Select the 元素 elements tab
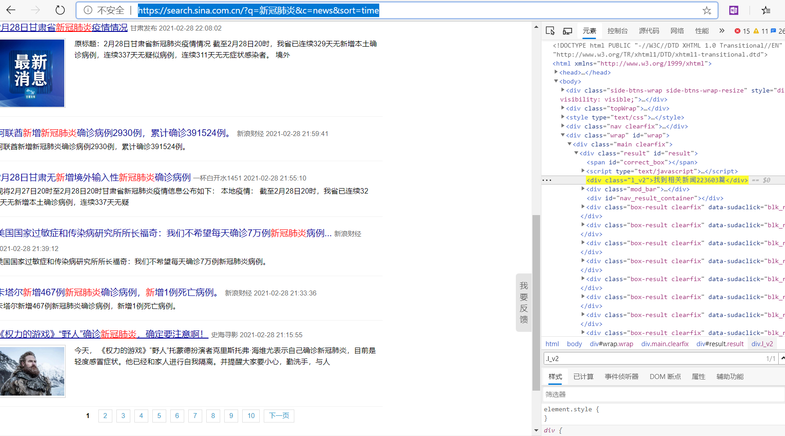 [590, 31]
